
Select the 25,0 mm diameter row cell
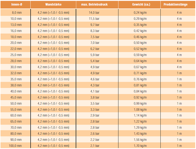pos(16,55)
